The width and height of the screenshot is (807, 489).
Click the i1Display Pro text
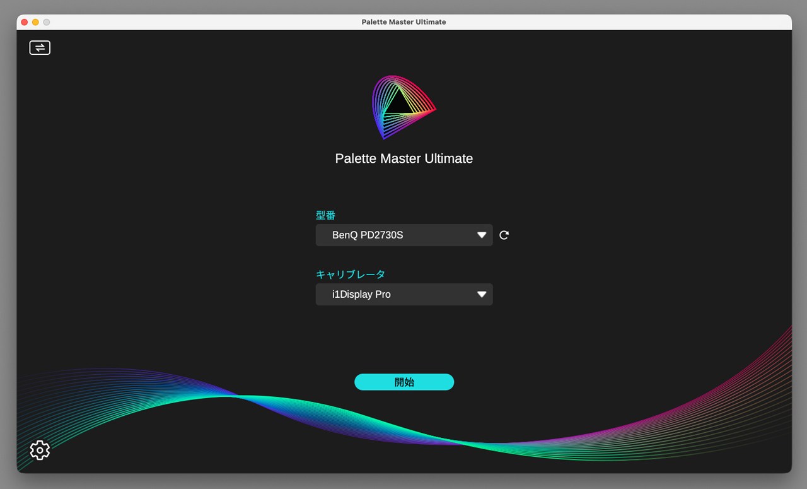click(361, 295)
